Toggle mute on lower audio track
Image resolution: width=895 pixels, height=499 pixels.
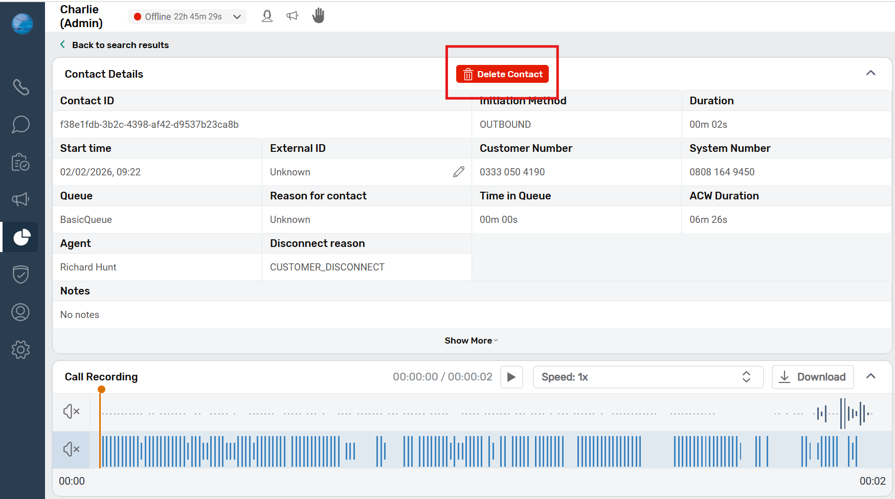[71, 449]
